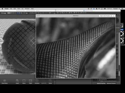Click the share button beside Open with Preview
The width and height of the screenshot is (125, 93).
point(113,16)
